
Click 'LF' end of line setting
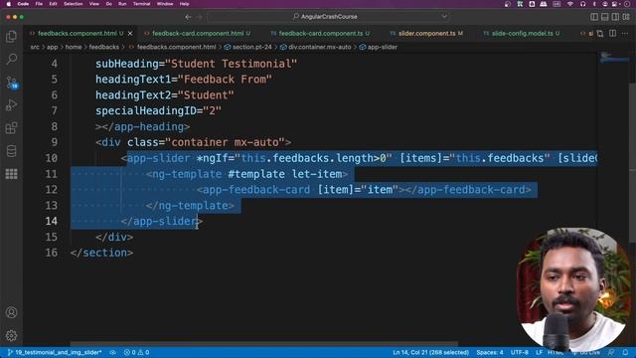539,352
